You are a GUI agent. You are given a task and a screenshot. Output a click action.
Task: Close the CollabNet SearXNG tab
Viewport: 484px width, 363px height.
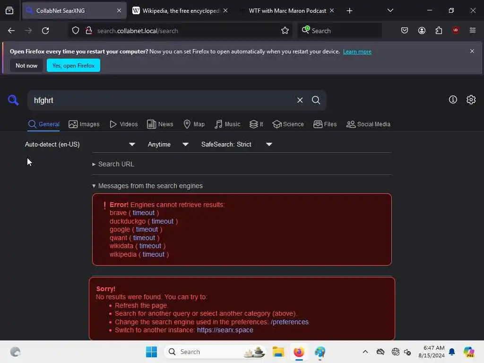[119, 10]
